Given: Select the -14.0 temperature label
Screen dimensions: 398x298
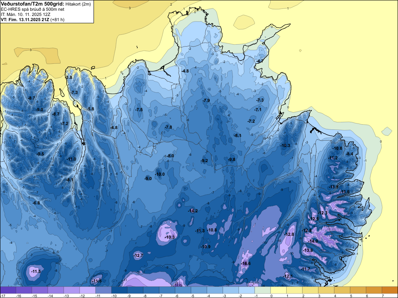Looking at the screenshot, I should pyautogui.click(x=313, y=241).
